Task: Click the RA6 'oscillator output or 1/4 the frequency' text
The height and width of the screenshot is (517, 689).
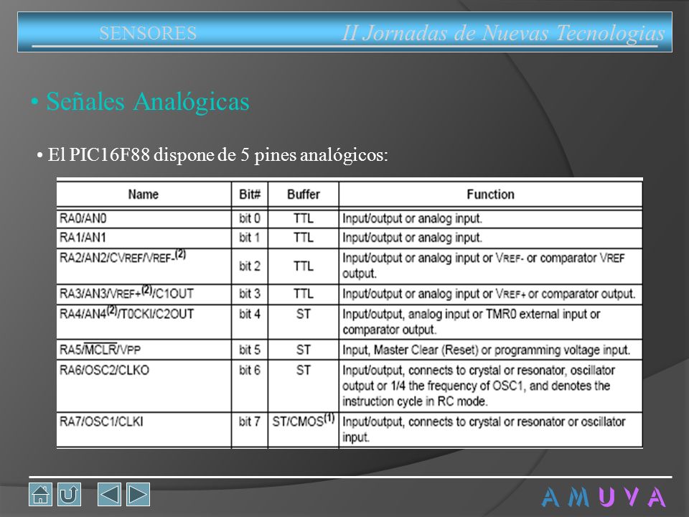Action: point(479,378)
